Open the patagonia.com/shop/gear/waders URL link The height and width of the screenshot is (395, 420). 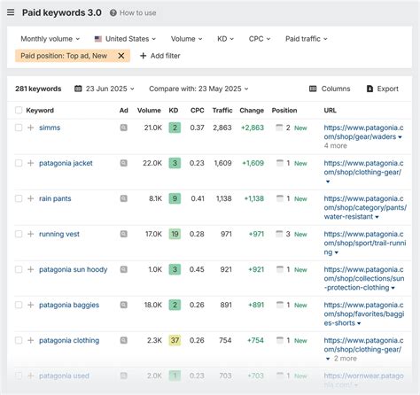[x=363, y=132]
